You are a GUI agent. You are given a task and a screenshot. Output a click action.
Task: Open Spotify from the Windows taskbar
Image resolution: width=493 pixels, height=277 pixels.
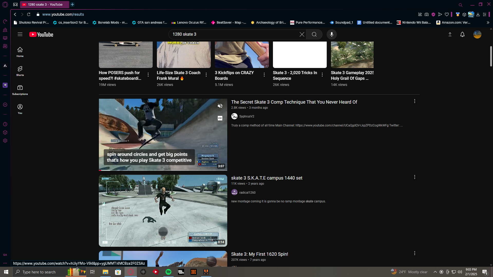[x=168, y=272]
